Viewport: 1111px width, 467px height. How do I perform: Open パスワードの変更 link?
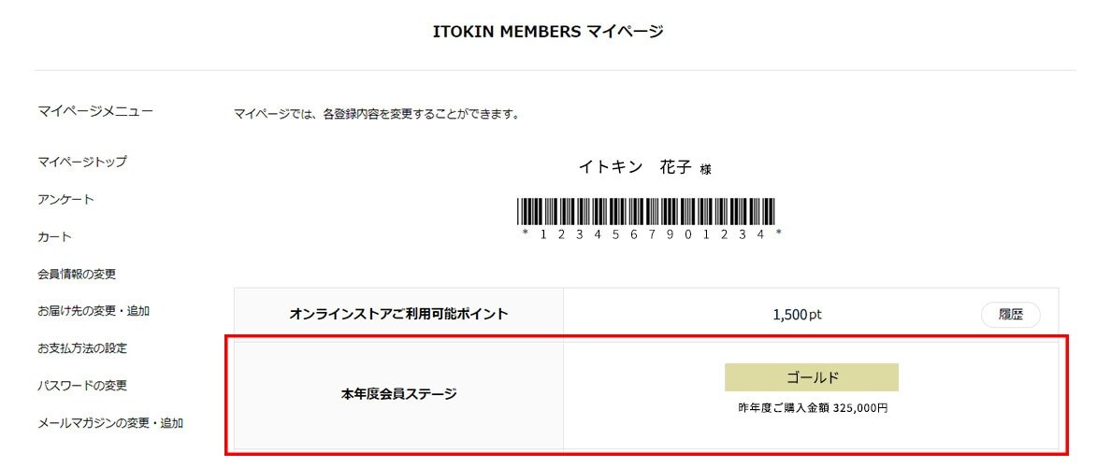coord(82,386)
